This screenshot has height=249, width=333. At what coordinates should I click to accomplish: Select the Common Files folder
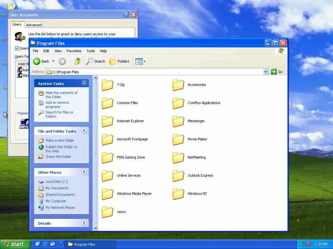(x=120, y=103)
